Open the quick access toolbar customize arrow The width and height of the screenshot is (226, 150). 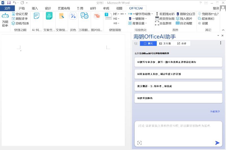[x=27, y=3]
